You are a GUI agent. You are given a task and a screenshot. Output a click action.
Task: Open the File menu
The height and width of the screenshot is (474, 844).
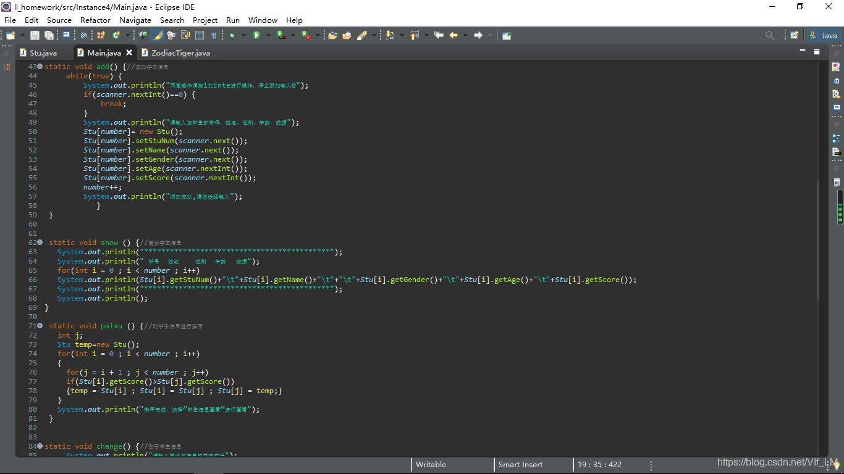pyautogui.click(x=10, y=20)
